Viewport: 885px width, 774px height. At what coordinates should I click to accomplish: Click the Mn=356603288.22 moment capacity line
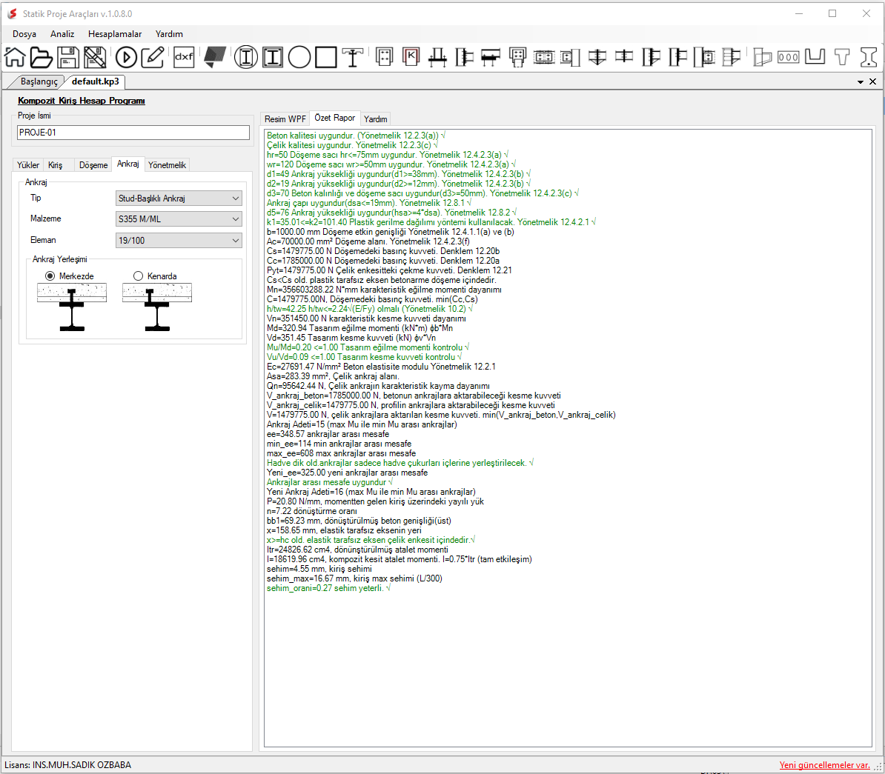pos(384,290)
